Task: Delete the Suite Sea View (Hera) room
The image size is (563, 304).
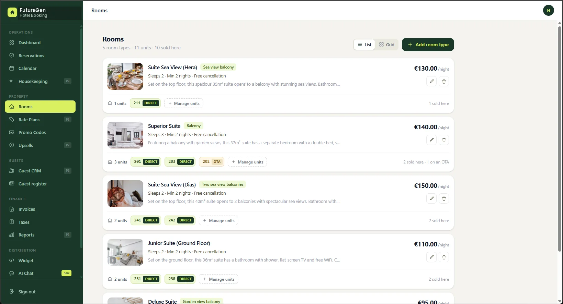Action: (444, 81)
